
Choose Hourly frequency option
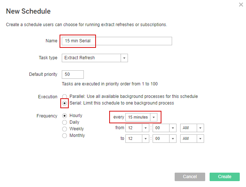point(64,116)
